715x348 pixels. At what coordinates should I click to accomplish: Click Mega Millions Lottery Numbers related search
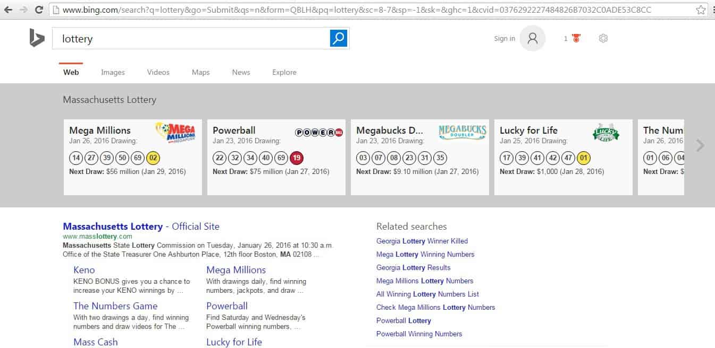[425, 281]
